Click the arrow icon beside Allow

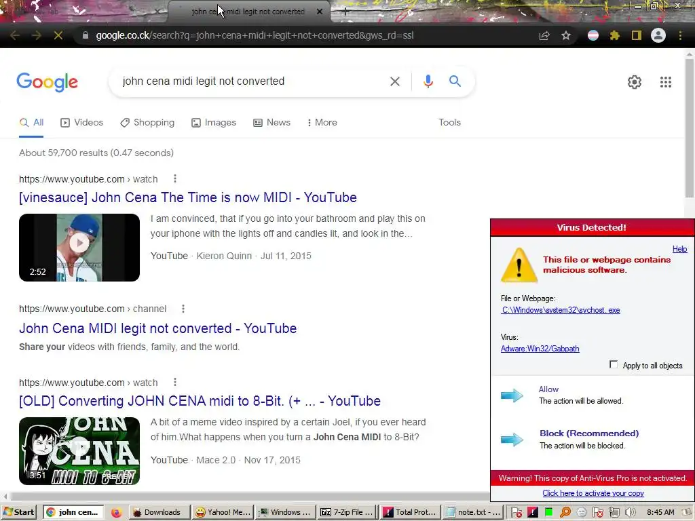(x=512, y=395)
